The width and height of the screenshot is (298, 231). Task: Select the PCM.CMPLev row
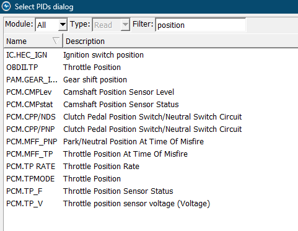pos(151,92)
